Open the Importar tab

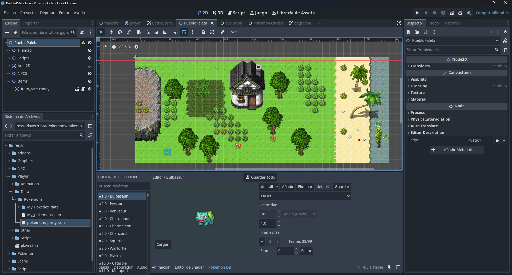[31, 23]
